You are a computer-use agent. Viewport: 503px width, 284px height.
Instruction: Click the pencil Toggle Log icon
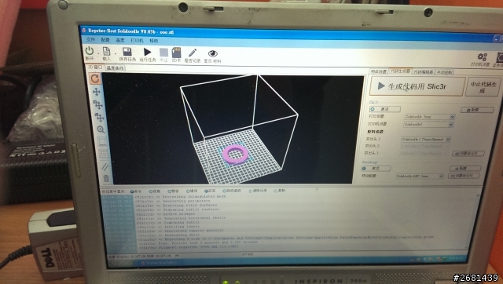(x=193, y=53)
